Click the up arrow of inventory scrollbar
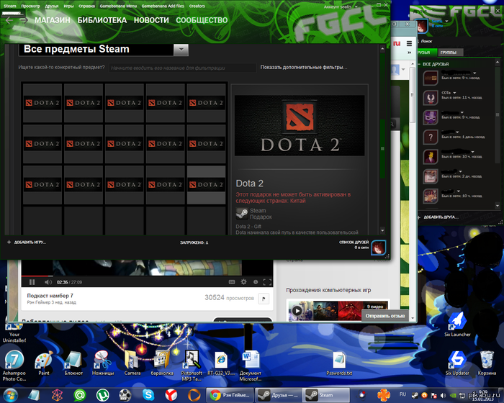504x403 pixels. click(382, 49)
